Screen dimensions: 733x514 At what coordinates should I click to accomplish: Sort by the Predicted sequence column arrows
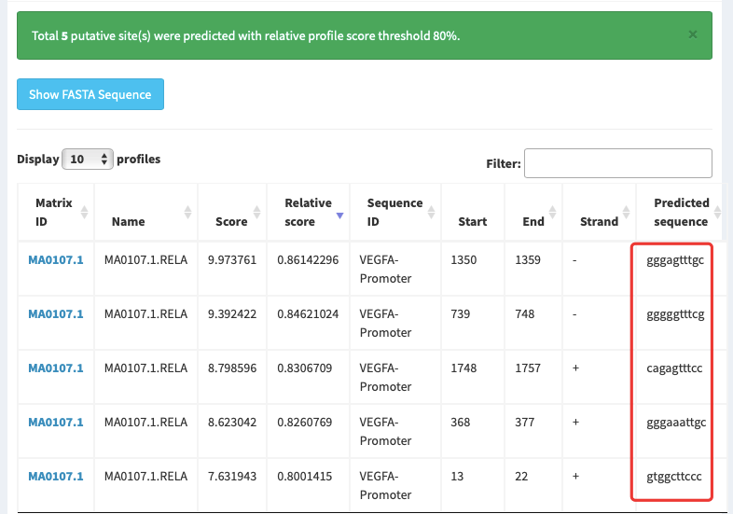[717, 213]
